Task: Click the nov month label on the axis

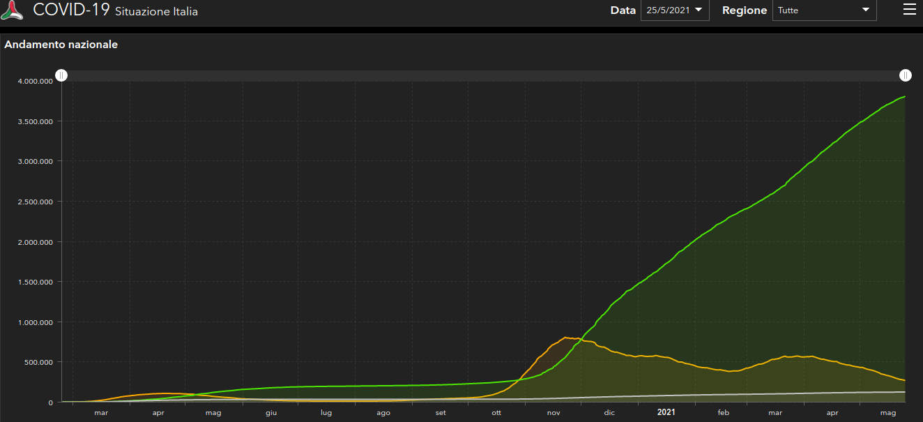Action: coord(553,413)
